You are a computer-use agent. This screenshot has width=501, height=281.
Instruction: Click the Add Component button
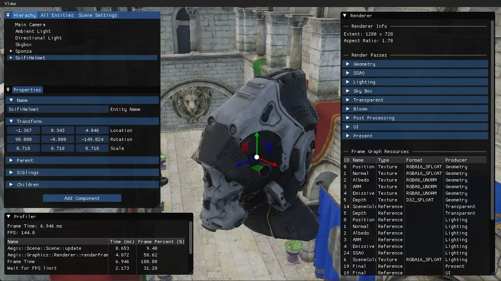pos(82,198)
